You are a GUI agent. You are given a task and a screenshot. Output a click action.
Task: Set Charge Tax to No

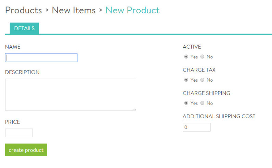pos(203,80)
